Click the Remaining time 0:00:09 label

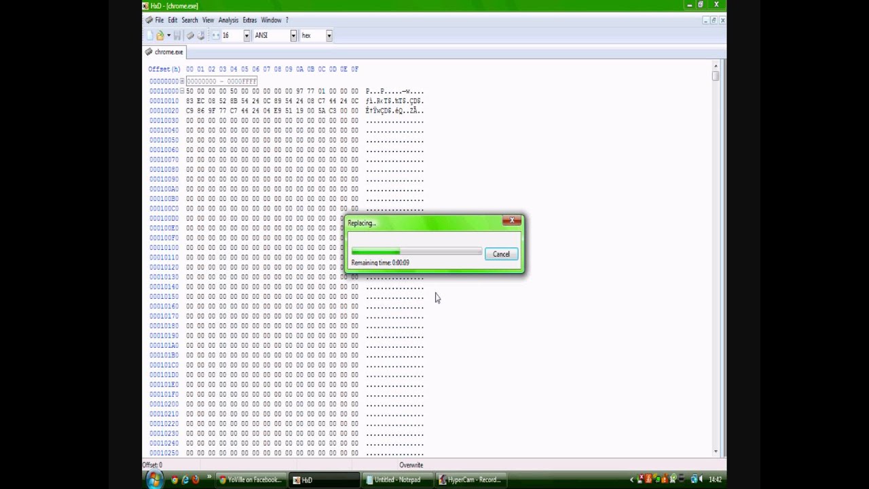[380, 263]
